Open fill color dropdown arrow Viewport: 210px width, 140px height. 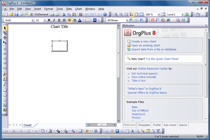point(98,20)
